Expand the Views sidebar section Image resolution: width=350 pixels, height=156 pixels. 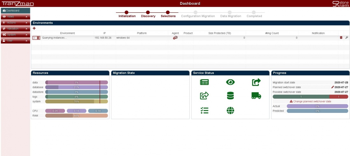(x=15, y=16)
